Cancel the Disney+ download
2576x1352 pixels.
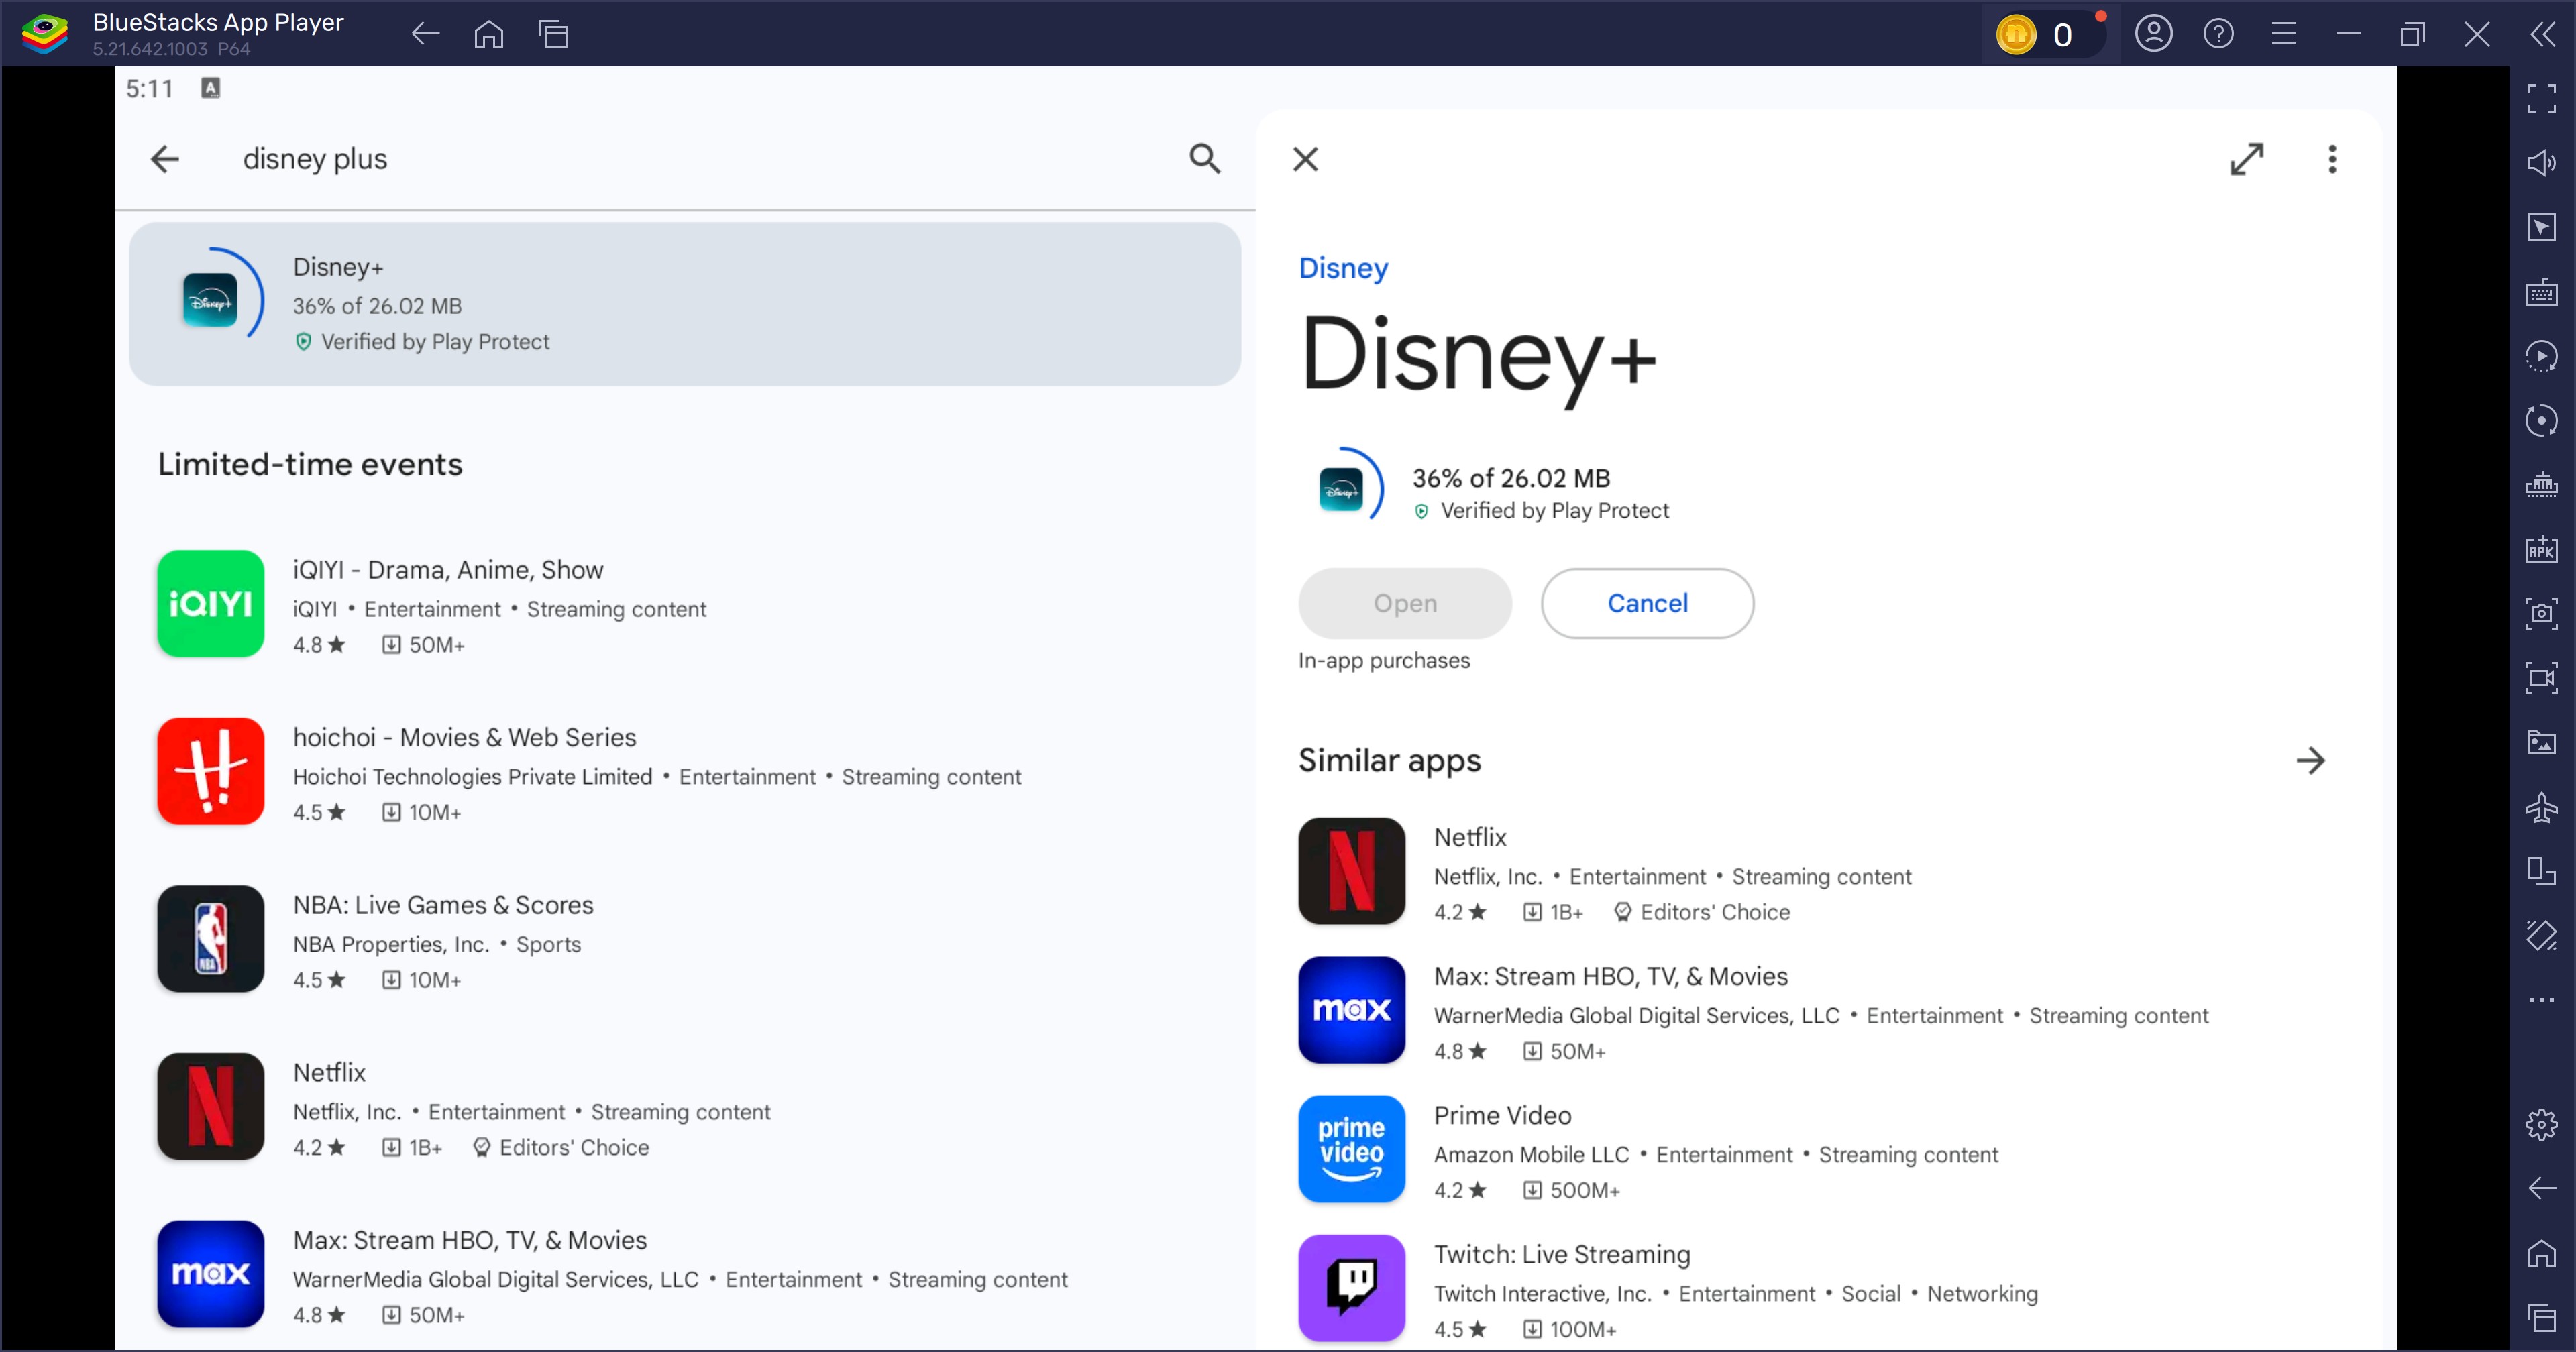coord(1647,603)
